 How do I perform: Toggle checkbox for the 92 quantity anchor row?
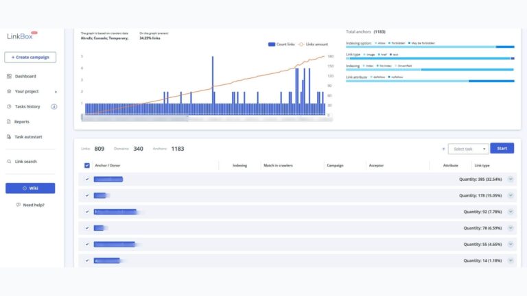coord(87,212)
